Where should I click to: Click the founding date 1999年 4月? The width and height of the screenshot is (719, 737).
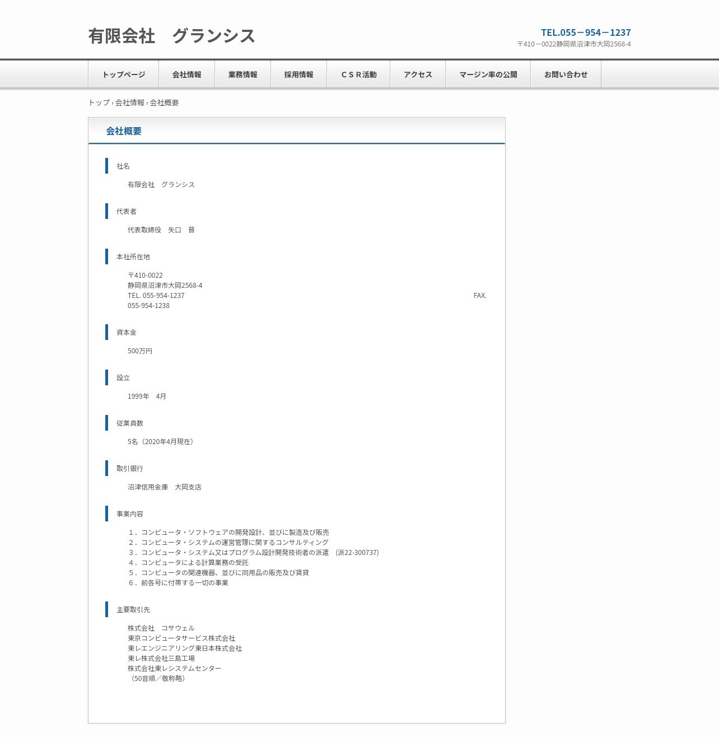[147, 397]
